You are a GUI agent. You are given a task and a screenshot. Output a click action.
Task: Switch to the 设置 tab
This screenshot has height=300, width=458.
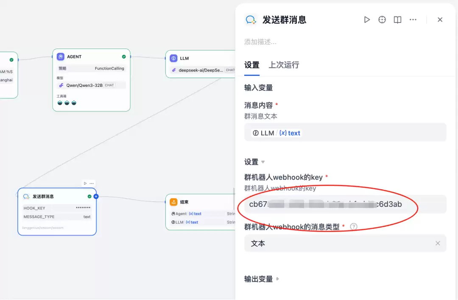pyautogui.click(x=252, y=65)
